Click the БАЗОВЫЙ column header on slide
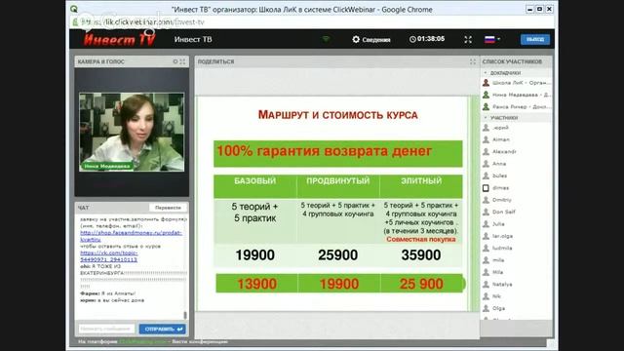Image resolution: width=624 pixels, height=351 pixels. click(x=255, y=186)
